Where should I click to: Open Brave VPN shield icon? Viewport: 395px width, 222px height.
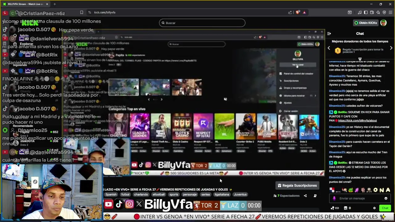point(384,12)
